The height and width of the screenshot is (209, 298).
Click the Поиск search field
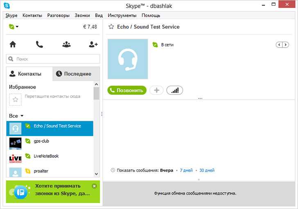[x=53, y=59]
